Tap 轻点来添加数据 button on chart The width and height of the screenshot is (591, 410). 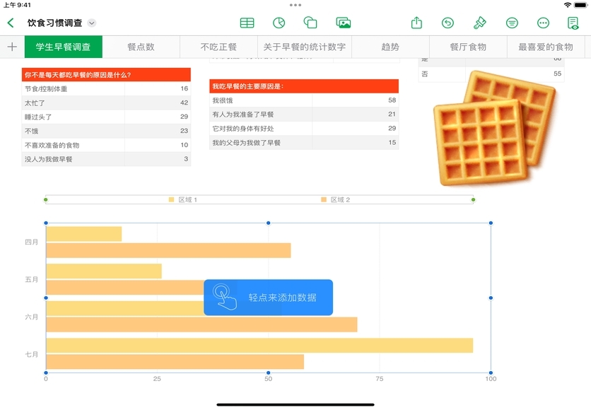pos(268,298)
